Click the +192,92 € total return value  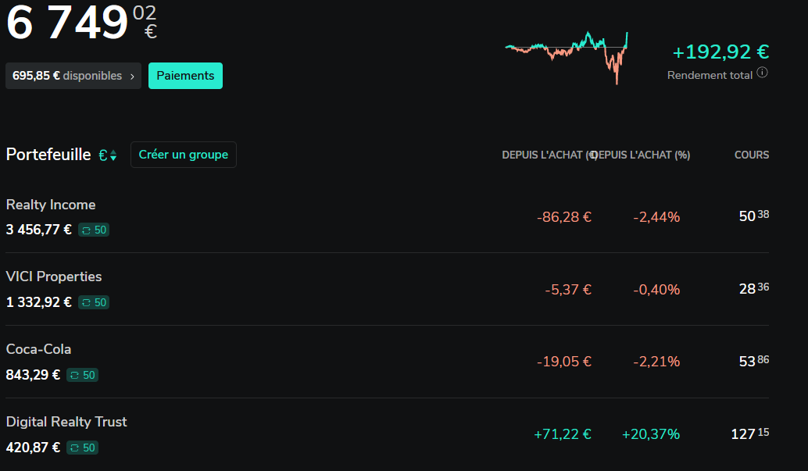click(720, 52)
